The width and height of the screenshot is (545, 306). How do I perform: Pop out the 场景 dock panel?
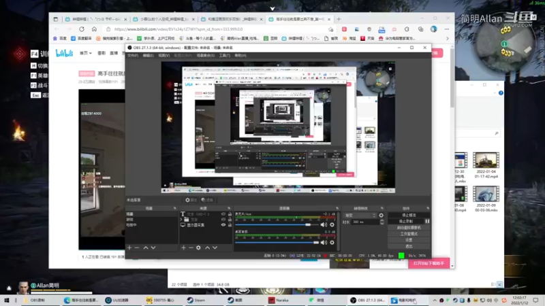click(x=175, y=208)
